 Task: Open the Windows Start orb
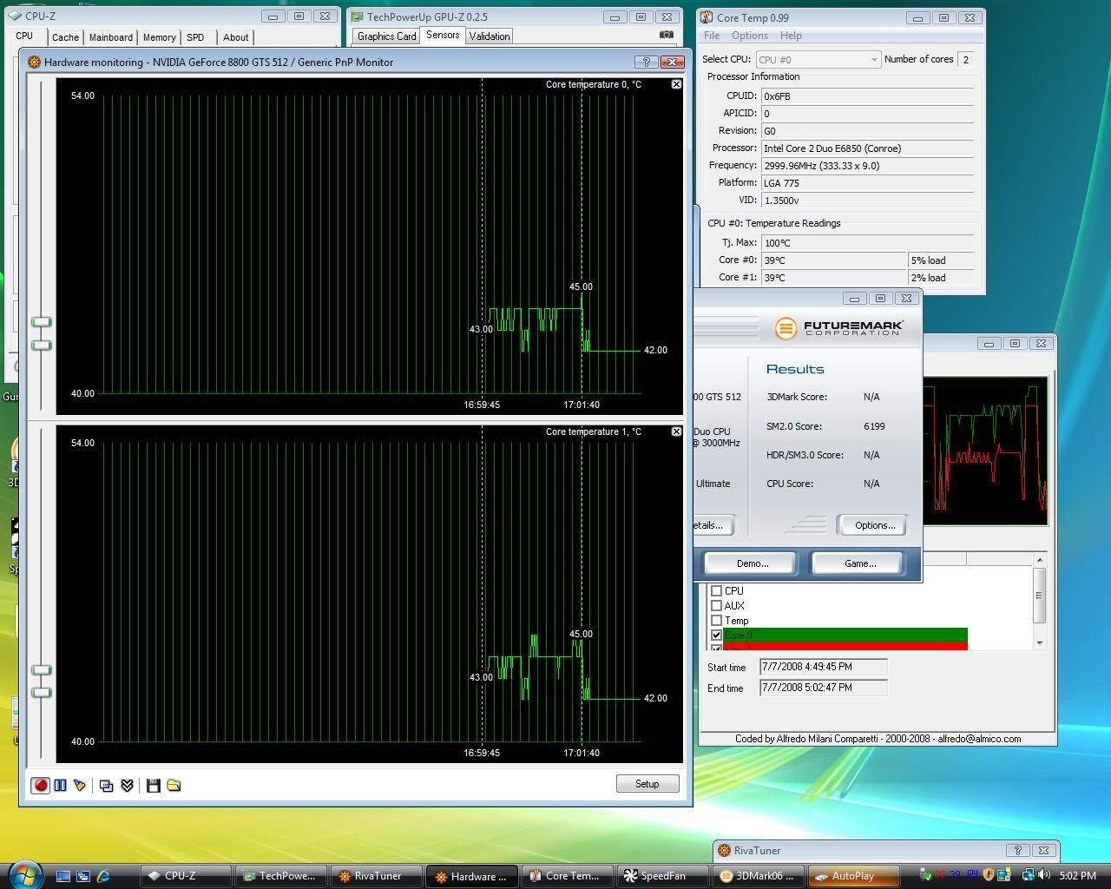[x=23, y=874]
